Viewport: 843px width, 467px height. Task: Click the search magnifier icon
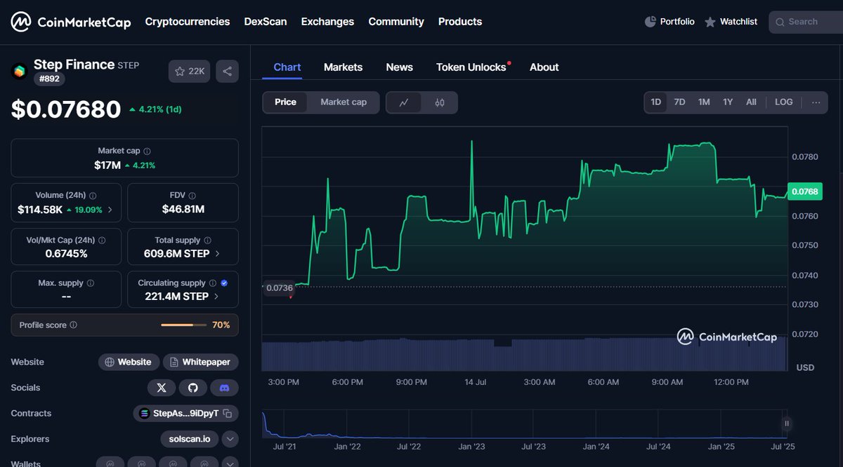point(780,22)
